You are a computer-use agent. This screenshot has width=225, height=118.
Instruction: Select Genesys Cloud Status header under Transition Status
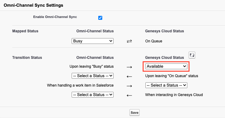tap(164, 57)
